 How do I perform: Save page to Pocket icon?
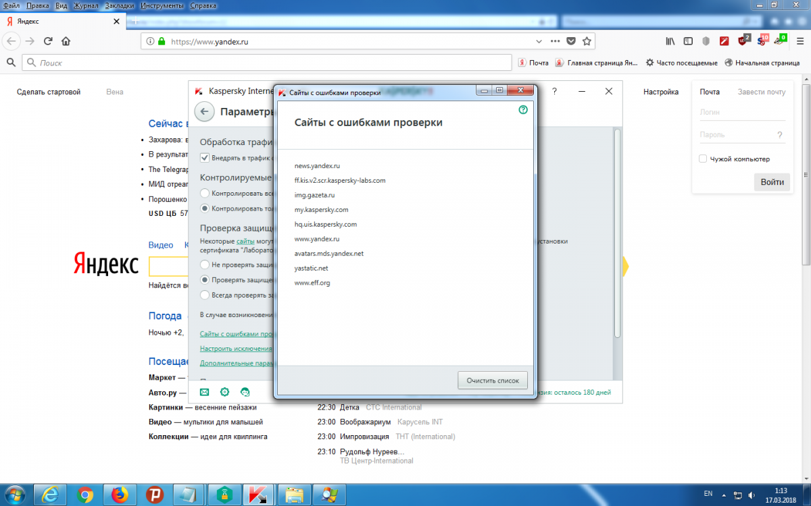(571, 41)
